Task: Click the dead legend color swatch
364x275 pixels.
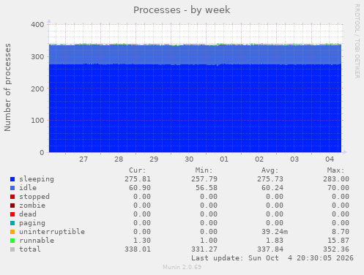Action: [x=12, y=214]
